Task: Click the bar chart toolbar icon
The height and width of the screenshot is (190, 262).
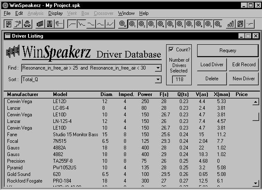Action: [x=231, y=24]
